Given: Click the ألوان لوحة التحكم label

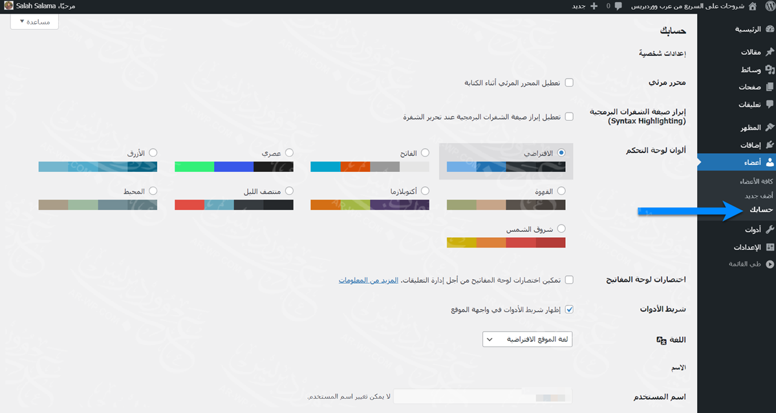Looking at the screenshot, I should (656, 151).
